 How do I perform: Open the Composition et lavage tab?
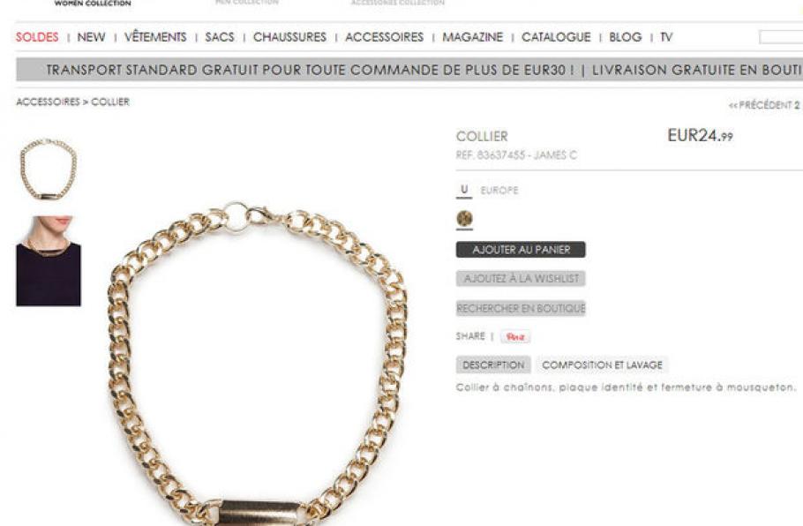tap(602, 365)
